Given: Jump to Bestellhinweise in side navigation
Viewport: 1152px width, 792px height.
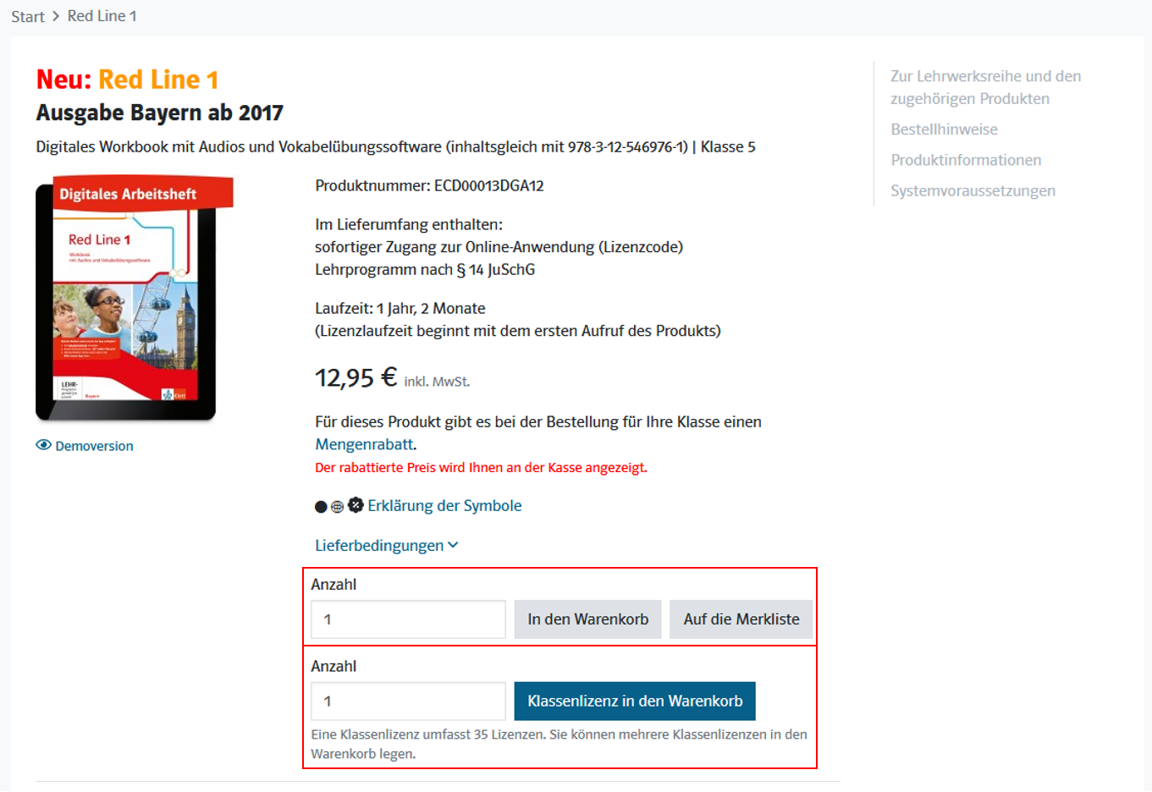Looking at the screenshot, I should point(944,129).
